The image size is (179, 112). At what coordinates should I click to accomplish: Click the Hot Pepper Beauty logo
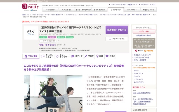click(30, 7)
